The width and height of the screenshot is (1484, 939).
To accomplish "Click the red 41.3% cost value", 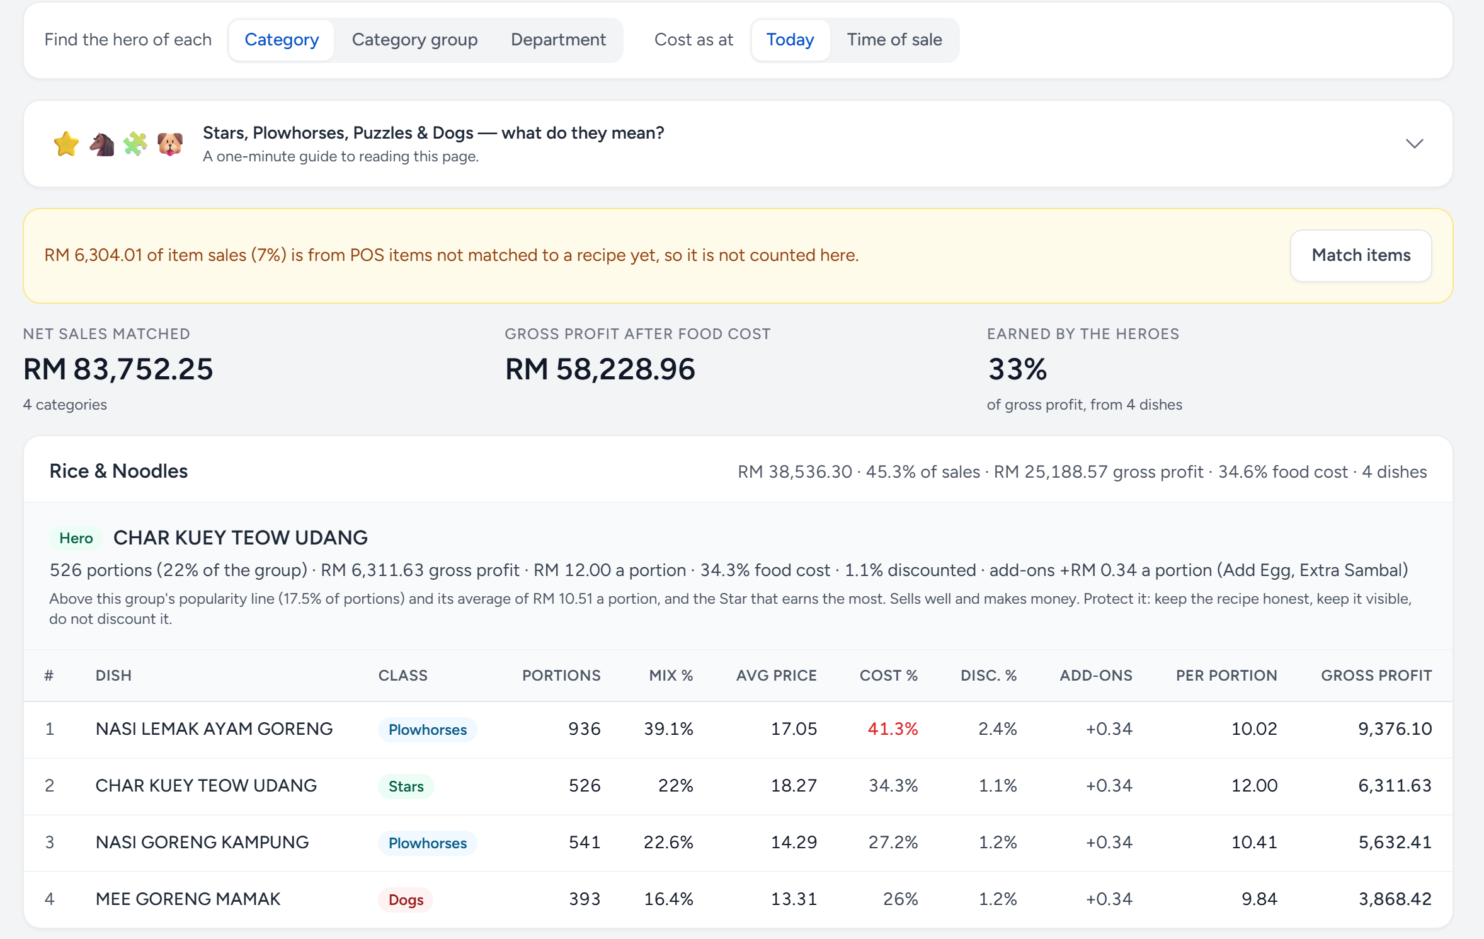I will [893, 729].
